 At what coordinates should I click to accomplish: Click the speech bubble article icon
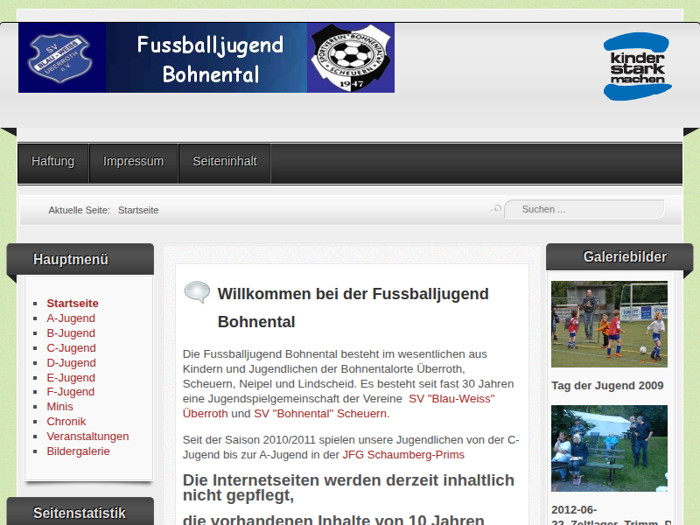[197, 292]
